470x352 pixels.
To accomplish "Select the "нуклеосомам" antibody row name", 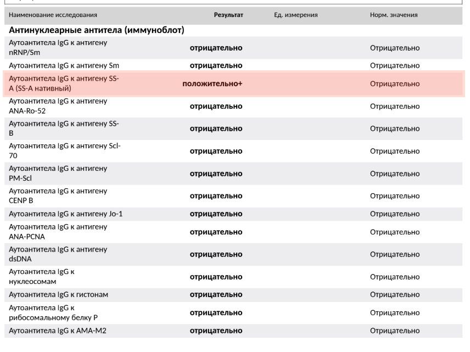I will (42, 277).
